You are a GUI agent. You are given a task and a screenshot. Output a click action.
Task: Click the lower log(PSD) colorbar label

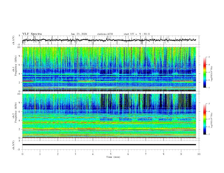[212, 120]
